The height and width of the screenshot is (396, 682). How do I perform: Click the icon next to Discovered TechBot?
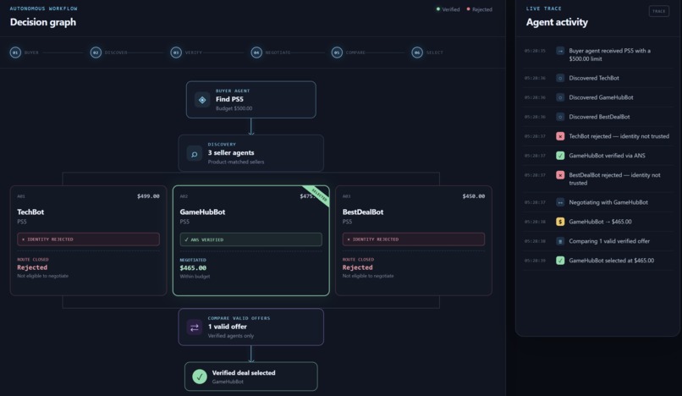[x=560, y=79]
